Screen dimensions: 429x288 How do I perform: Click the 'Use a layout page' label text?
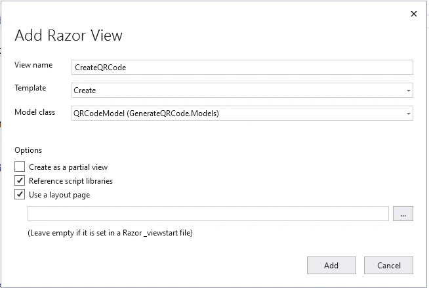click(60, 194)
